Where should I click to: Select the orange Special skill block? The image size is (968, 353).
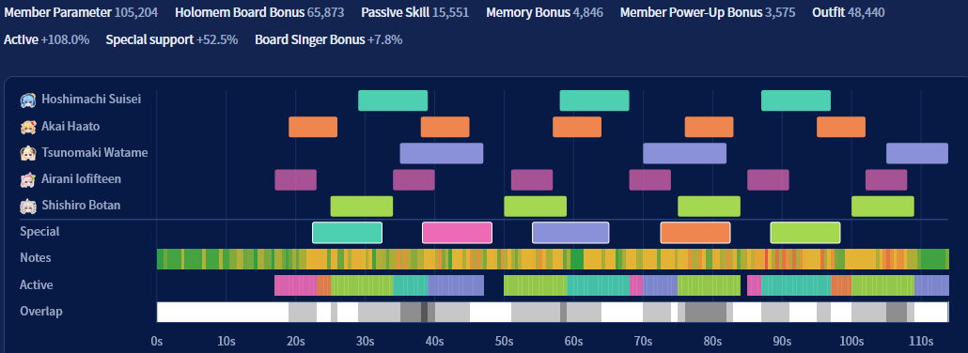695,233
